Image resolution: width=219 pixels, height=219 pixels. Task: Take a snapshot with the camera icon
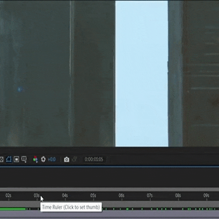point(67,159)
